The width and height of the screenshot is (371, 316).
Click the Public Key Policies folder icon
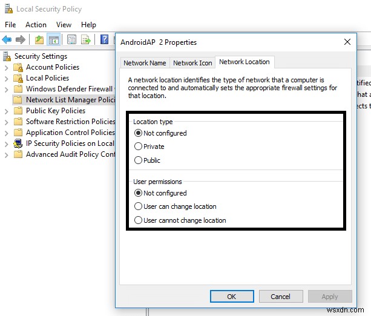click(18, 111)
